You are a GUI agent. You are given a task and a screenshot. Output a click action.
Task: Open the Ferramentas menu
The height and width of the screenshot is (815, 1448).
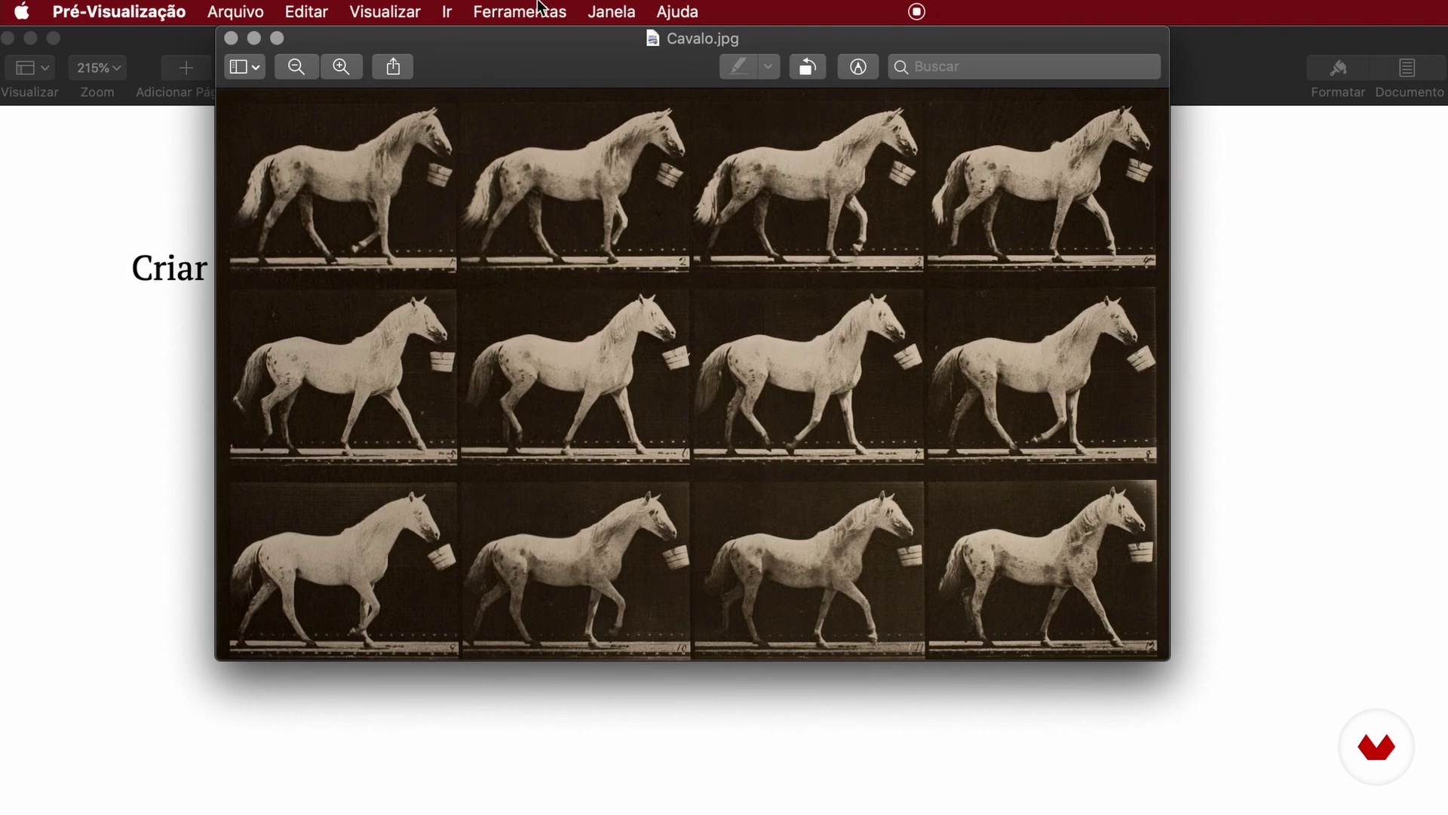(520, 11)
